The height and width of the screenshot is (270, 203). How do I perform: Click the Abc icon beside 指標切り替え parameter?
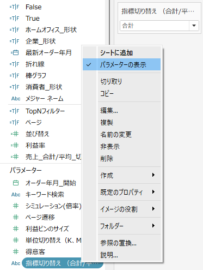click(16, 263)
